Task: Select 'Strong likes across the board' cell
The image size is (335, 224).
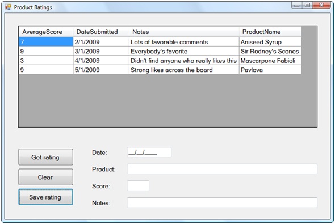Action: pos(184,70)
